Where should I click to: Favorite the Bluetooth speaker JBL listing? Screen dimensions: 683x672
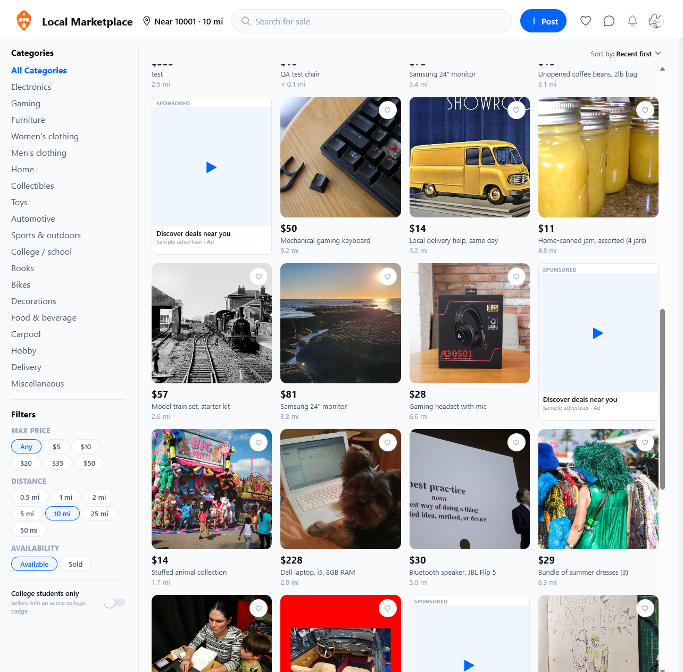(x=517, y=442)
